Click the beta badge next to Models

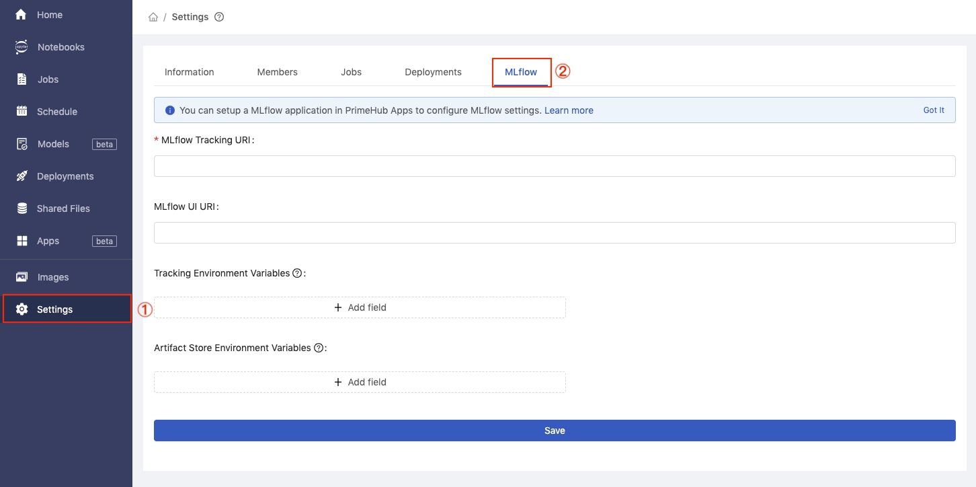point(104,144)
